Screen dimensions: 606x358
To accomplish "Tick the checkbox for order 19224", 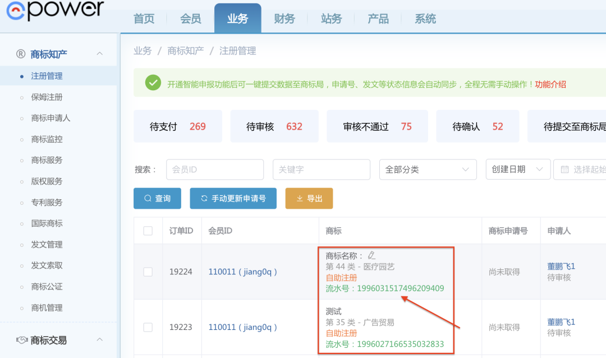I will click(x=148, y=272).
